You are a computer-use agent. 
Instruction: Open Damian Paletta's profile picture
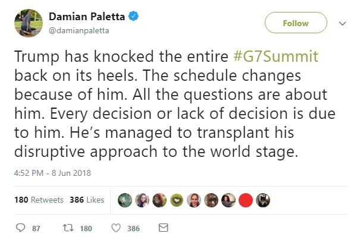[27, 23]
